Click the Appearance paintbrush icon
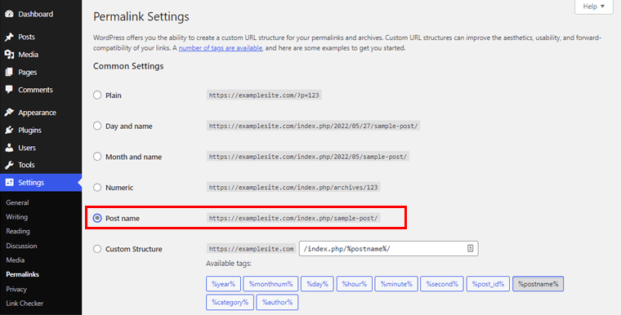This screenshot has height=315, width=621. [x=9, y=113]
